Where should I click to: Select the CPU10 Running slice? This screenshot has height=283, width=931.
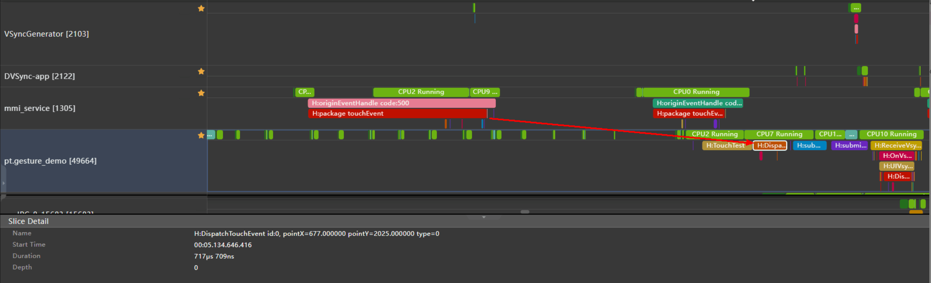pos(891,134)
